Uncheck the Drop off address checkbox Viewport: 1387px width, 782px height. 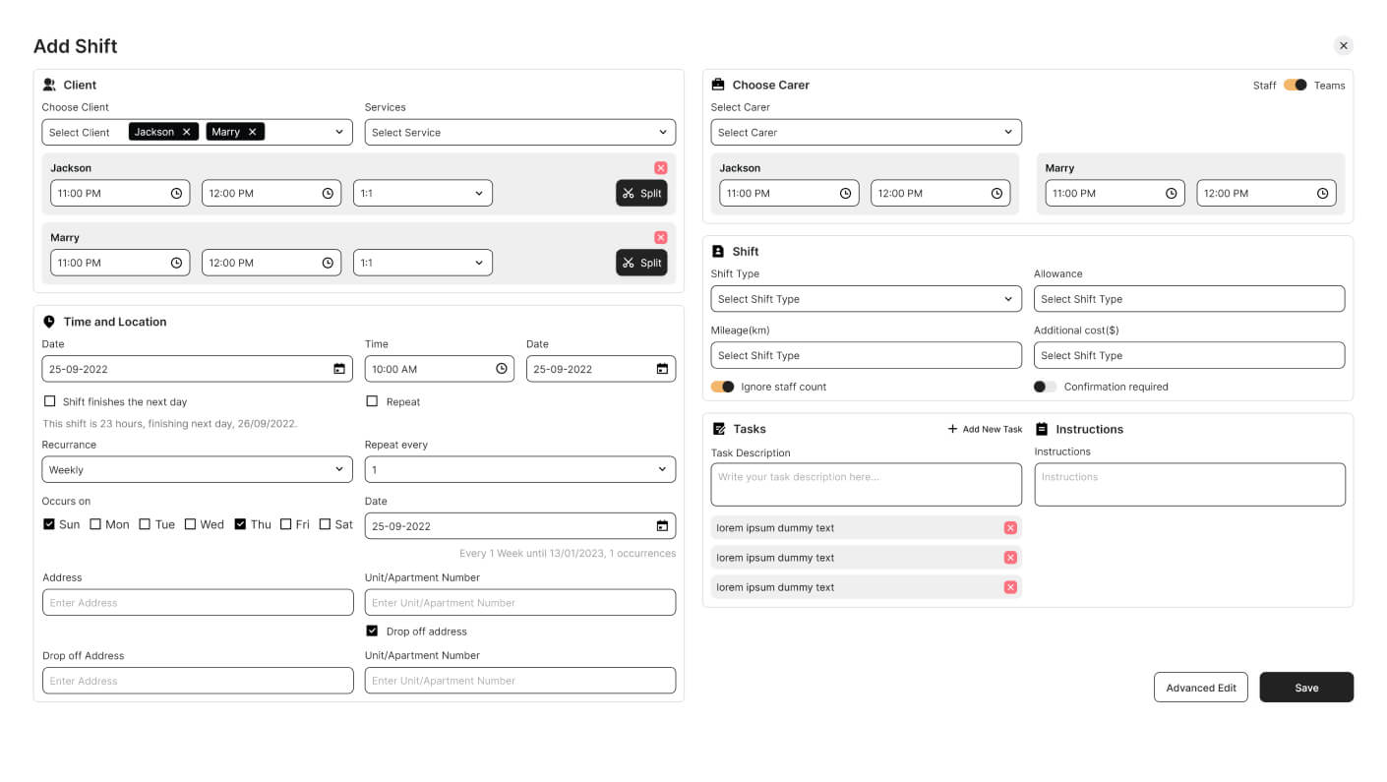pos(372,631)
